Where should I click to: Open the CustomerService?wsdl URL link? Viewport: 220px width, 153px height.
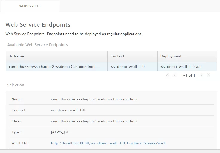coord(108,143)
